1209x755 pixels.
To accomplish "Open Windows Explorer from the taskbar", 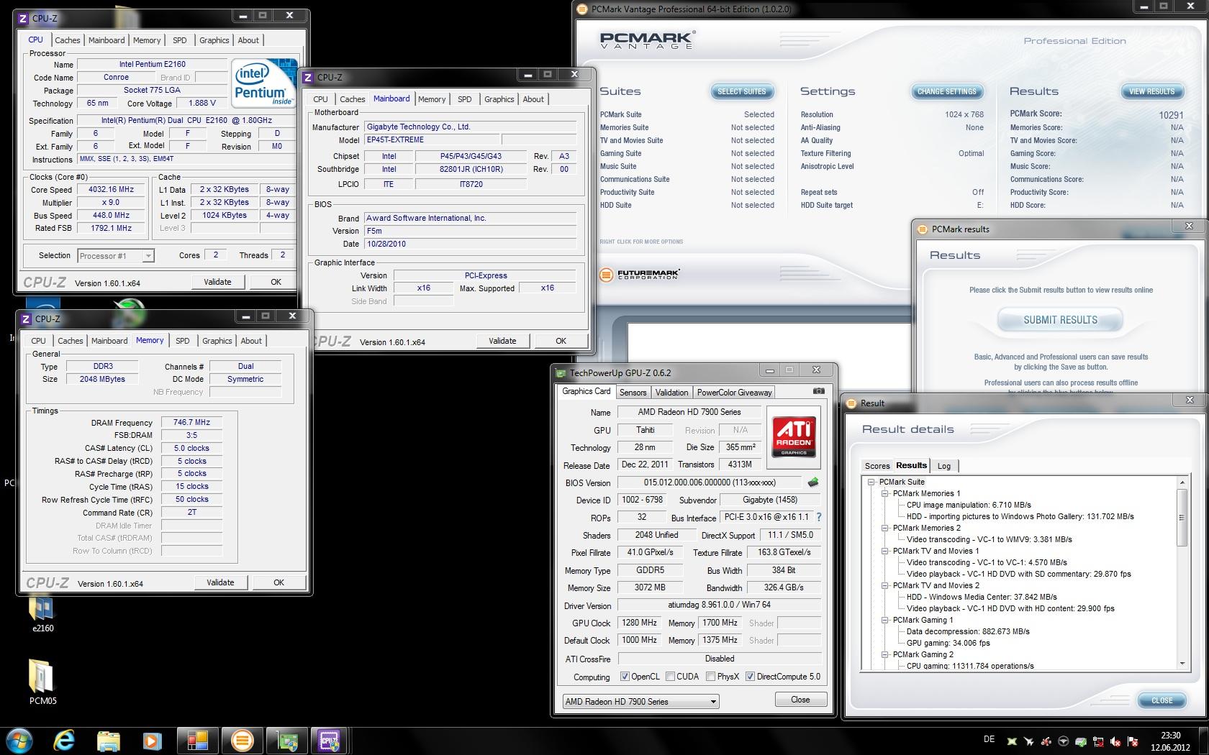I will click(x=109, y=740).
